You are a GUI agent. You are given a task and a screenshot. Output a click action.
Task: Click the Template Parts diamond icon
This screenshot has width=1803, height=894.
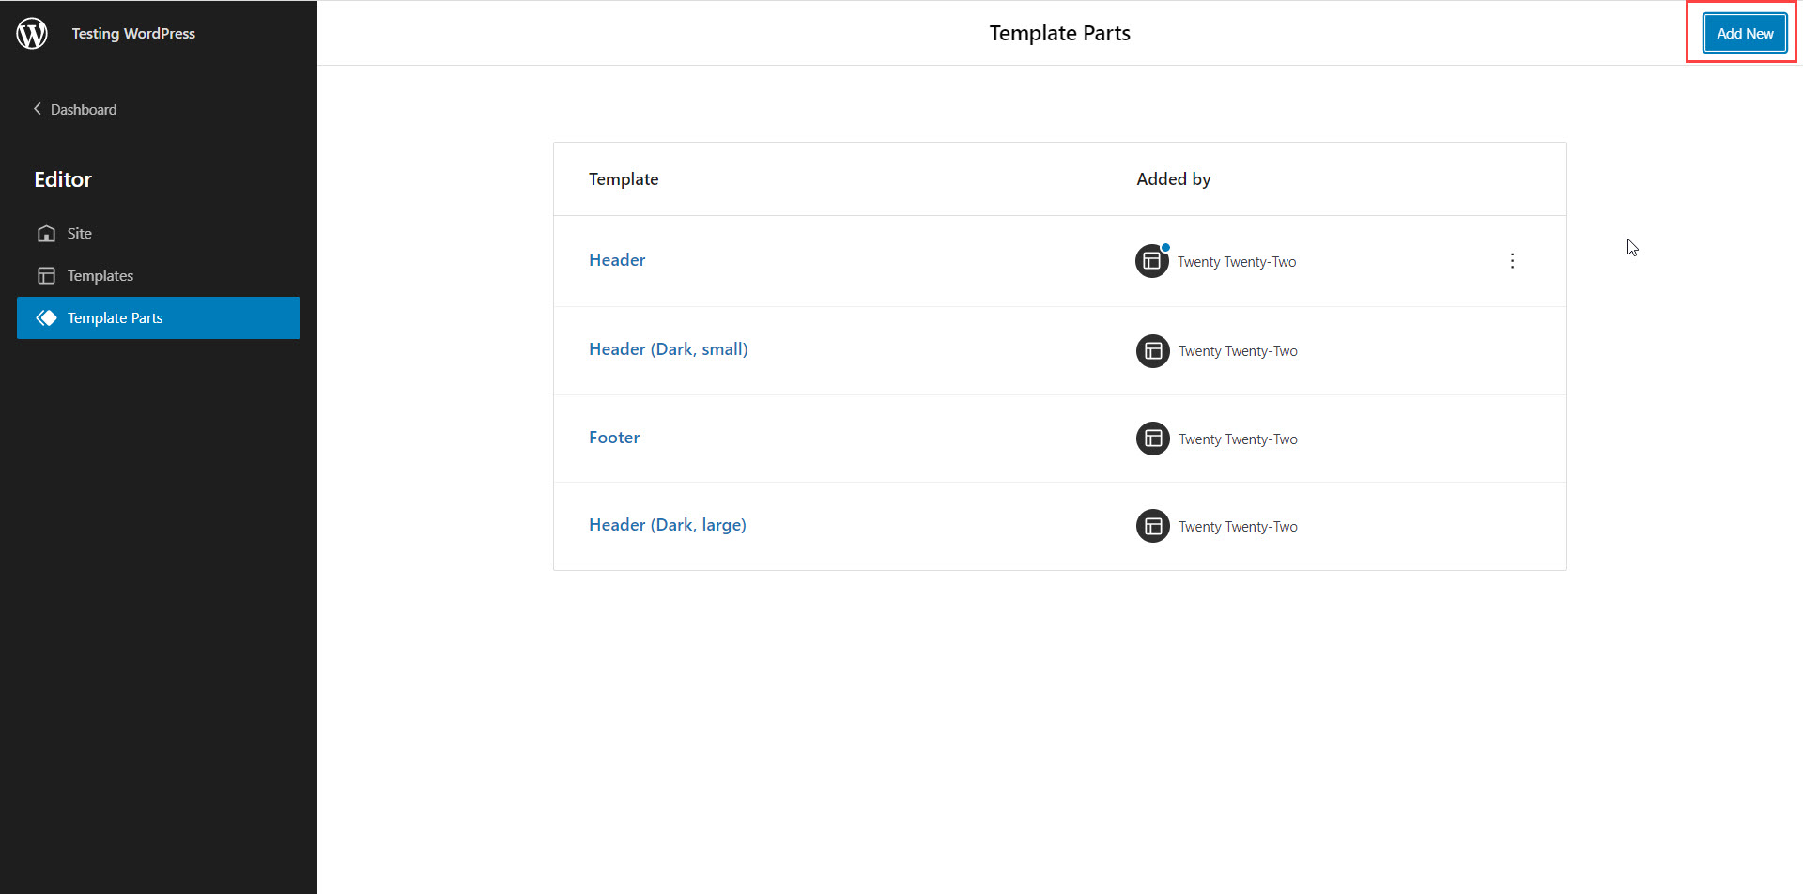tap(46, 318)
